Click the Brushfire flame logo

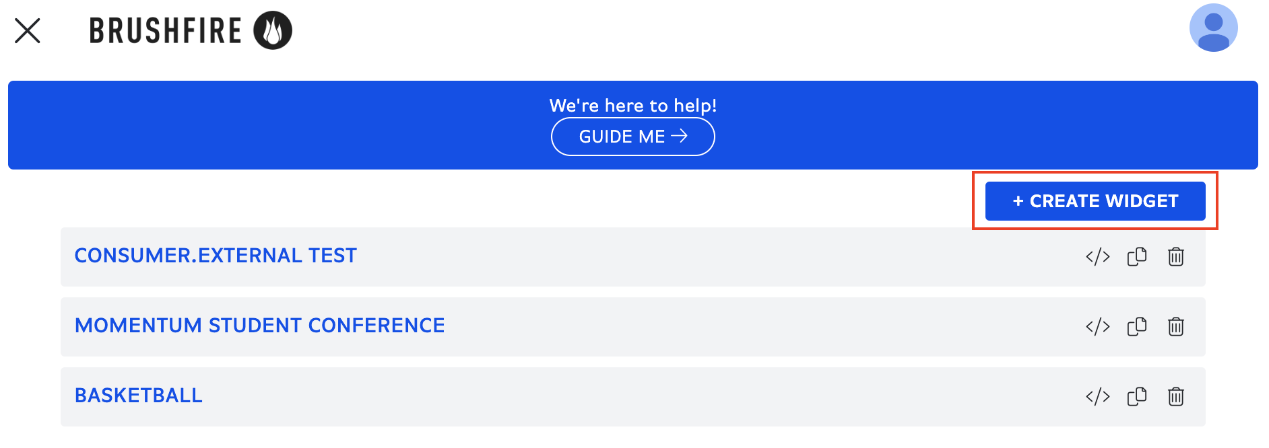273,30
